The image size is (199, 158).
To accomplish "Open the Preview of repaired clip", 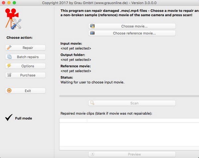I will (132, 154).
